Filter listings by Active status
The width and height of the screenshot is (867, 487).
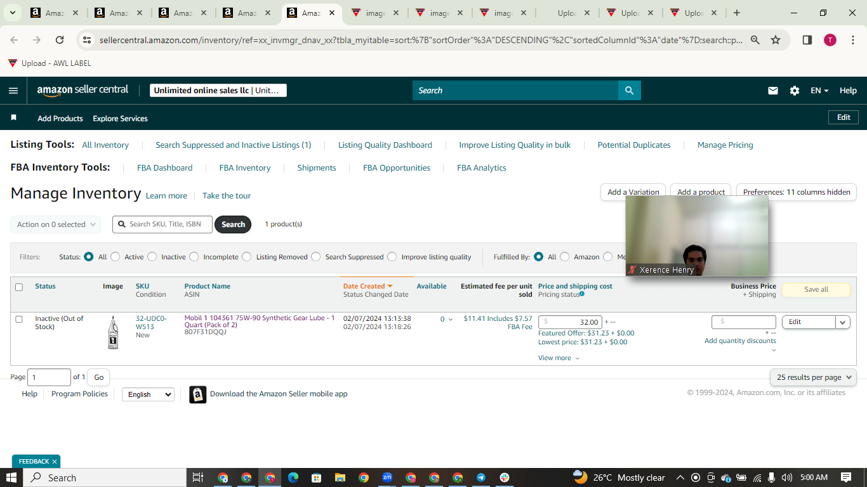tap(116, 257)
